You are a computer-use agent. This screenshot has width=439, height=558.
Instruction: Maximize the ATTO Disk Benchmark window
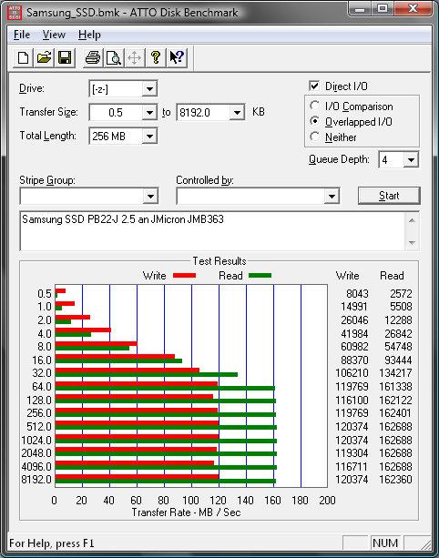click(x=383, y=8)
